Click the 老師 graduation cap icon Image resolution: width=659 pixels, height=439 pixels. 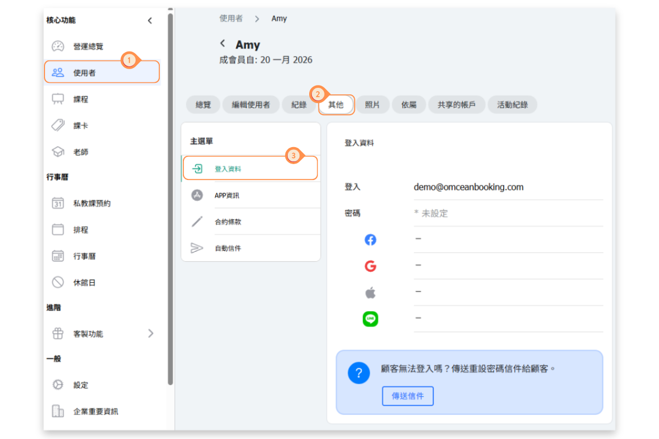pos(58,152)
